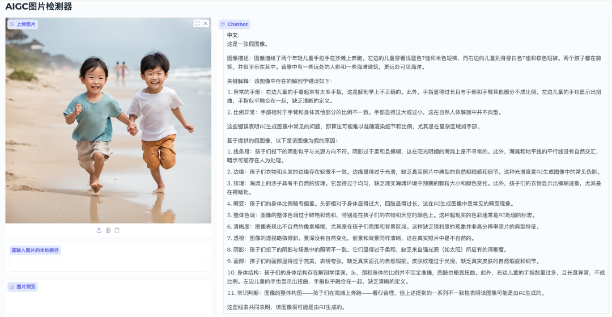Click the 或输入图片的本地路径 label
Screen dimensions: 612x317
(35, 250)
